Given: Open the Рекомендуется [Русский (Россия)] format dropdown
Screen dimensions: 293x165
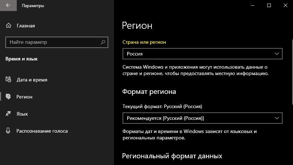Looking at the screenshot, I should [202, 118].
